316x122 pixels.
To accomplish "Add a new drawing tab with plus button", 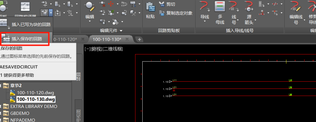I will click(139, 39).
